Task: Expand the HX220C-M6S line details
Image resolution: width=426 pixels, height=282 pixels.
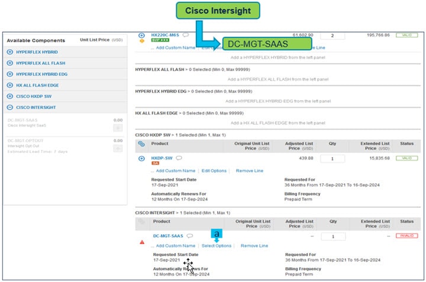Action: pos(141,36)
